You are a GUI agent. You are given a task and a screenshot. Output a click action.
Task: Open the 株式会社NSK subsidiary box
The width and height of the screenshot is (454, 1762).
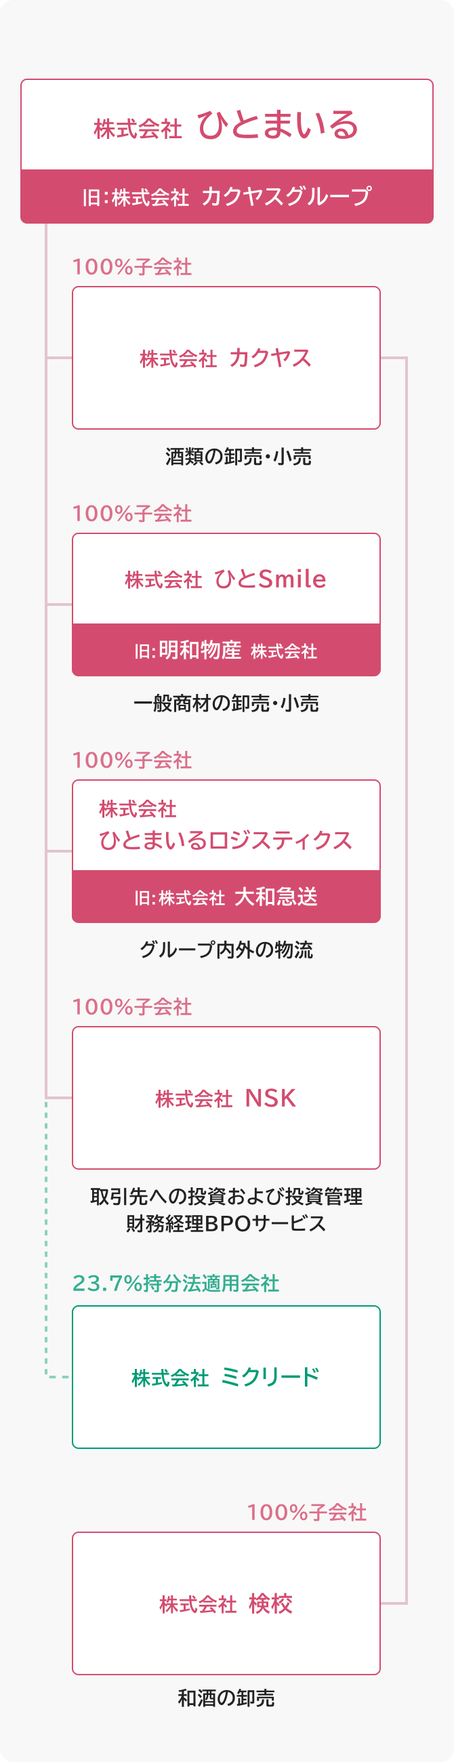click(x=226, y=1098)
